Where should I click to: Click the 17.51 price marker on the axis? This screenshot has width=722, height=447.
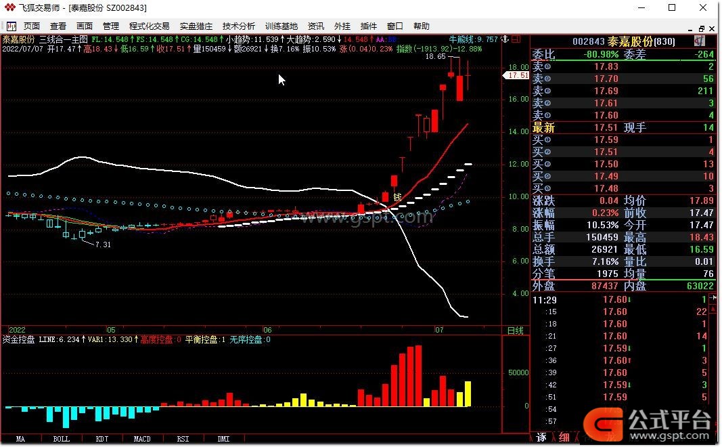pos(517,75)
